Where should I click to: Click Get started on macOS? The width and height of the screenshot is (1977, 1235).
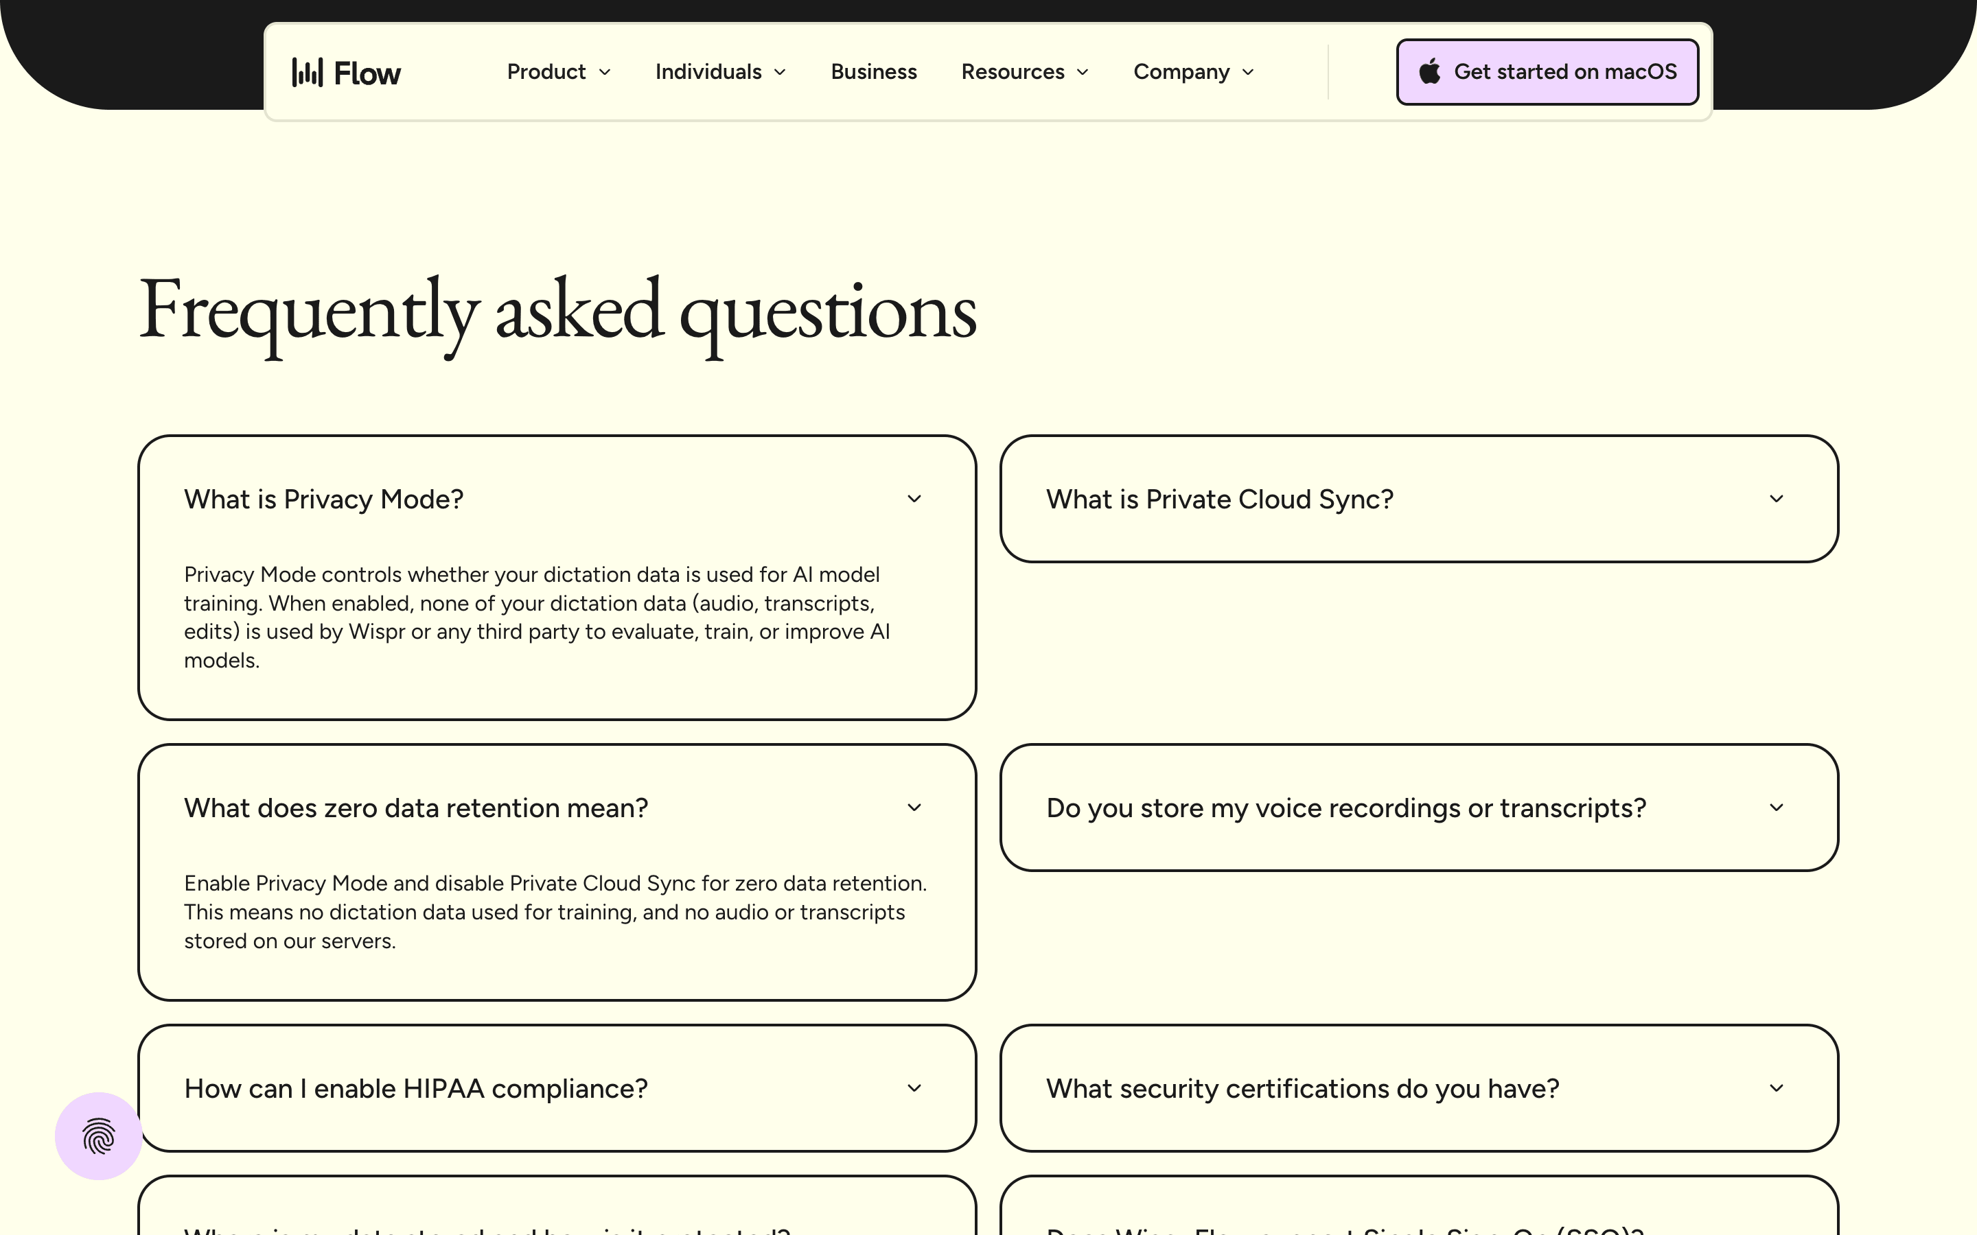pos(1547,72)
